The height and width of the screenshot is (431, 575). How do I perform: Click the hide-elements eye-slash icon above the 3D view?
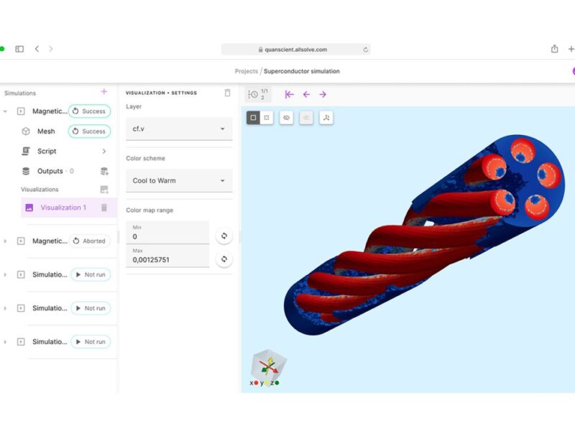[x=287, y=118]
